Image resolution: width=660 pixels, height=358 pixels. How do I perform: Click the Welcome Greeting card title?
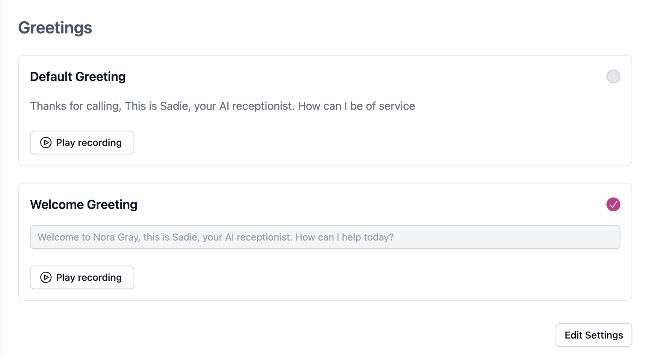[x=83, y=204]
